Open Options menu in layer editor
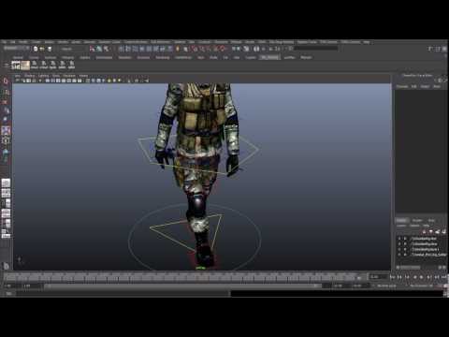 [x=414, y=226]
